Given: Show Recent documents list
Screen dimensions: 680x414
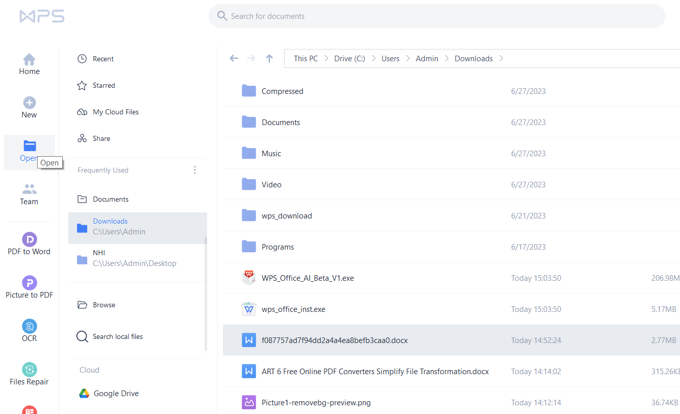Looking at the screenshot, I should 103,59.
